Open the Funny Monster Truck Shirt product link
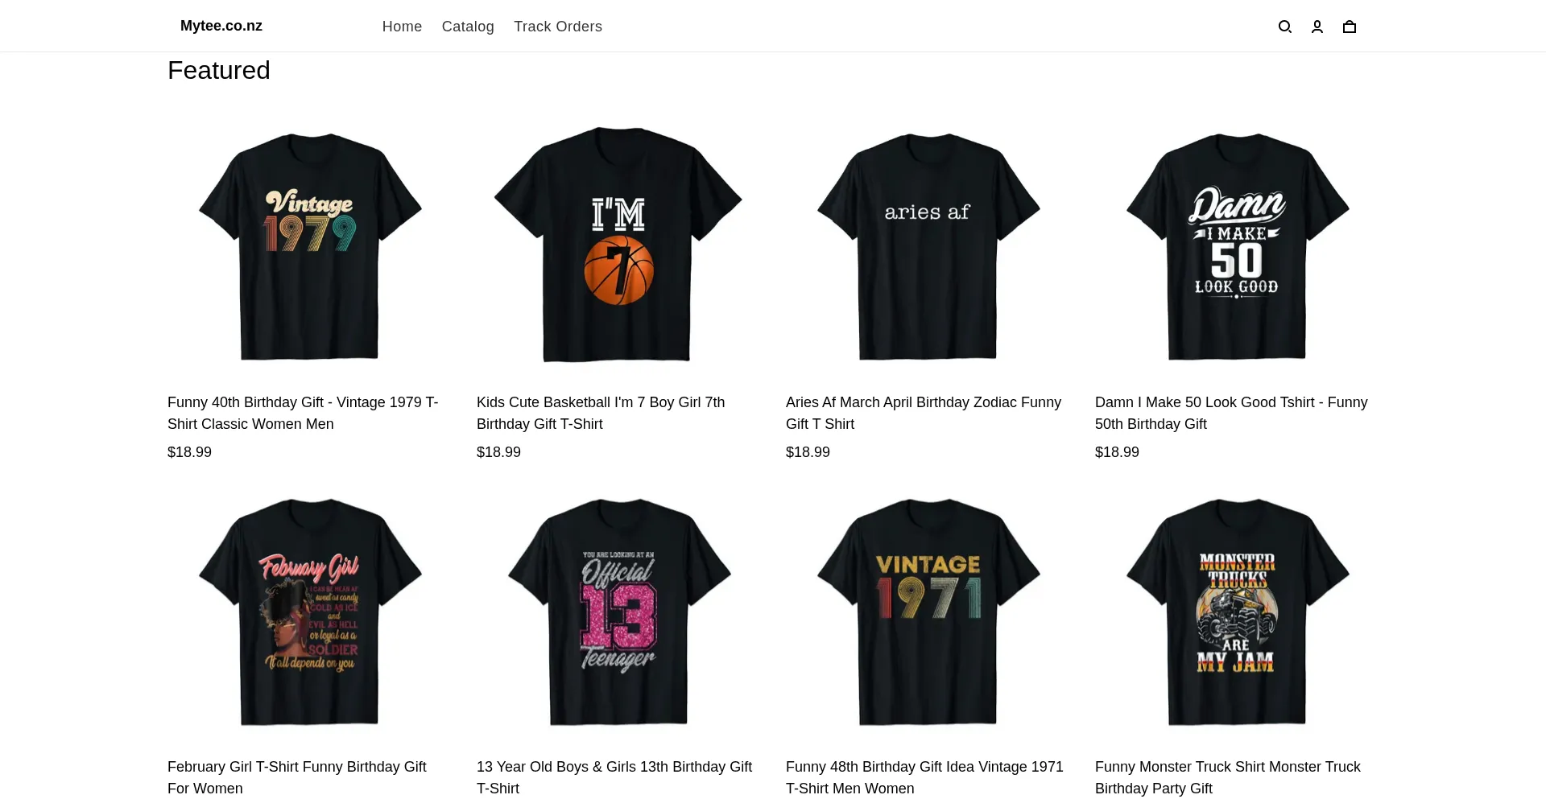 point(1226,777)
